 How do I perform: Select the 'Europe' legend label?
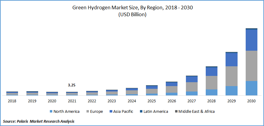click(97, 112)
